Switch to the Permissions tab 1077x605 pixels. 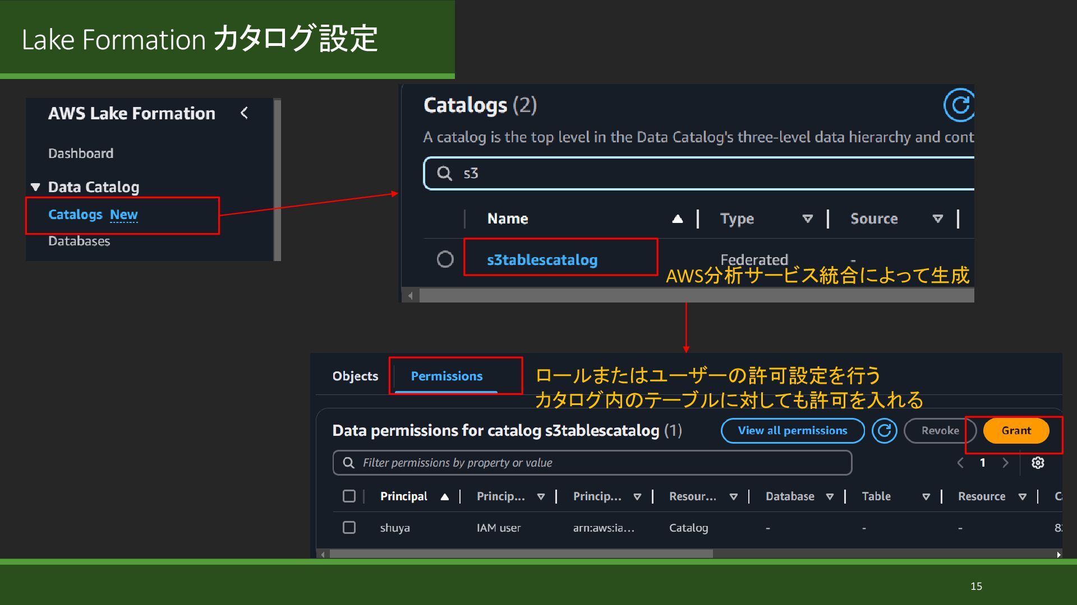click(x=447, y=376)
